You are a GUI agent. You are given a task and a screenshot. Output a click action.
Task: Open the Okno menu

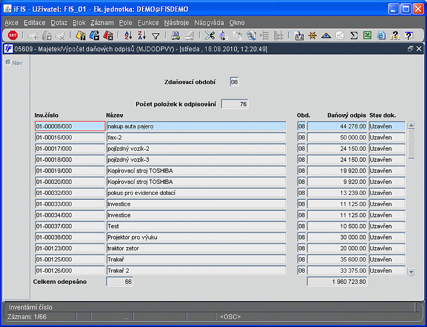pyautogui.click(x=237, y=22)
